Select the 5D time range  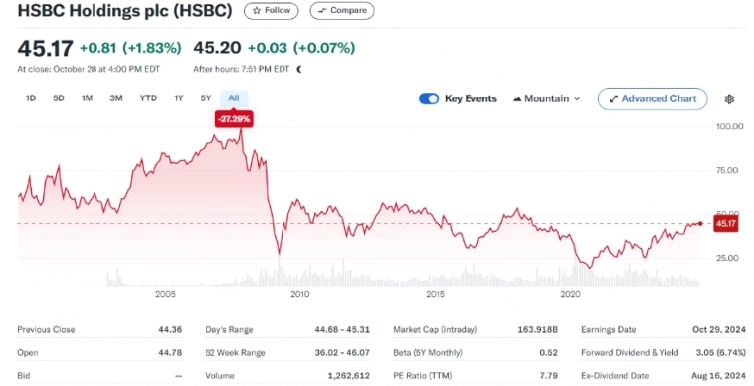pos(58,98)
